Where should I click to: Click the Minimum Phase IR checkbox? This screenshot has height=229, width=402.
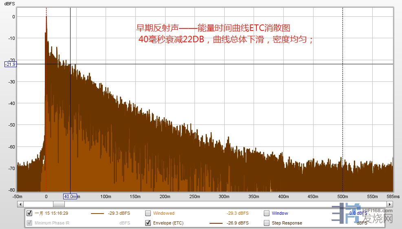29,223
